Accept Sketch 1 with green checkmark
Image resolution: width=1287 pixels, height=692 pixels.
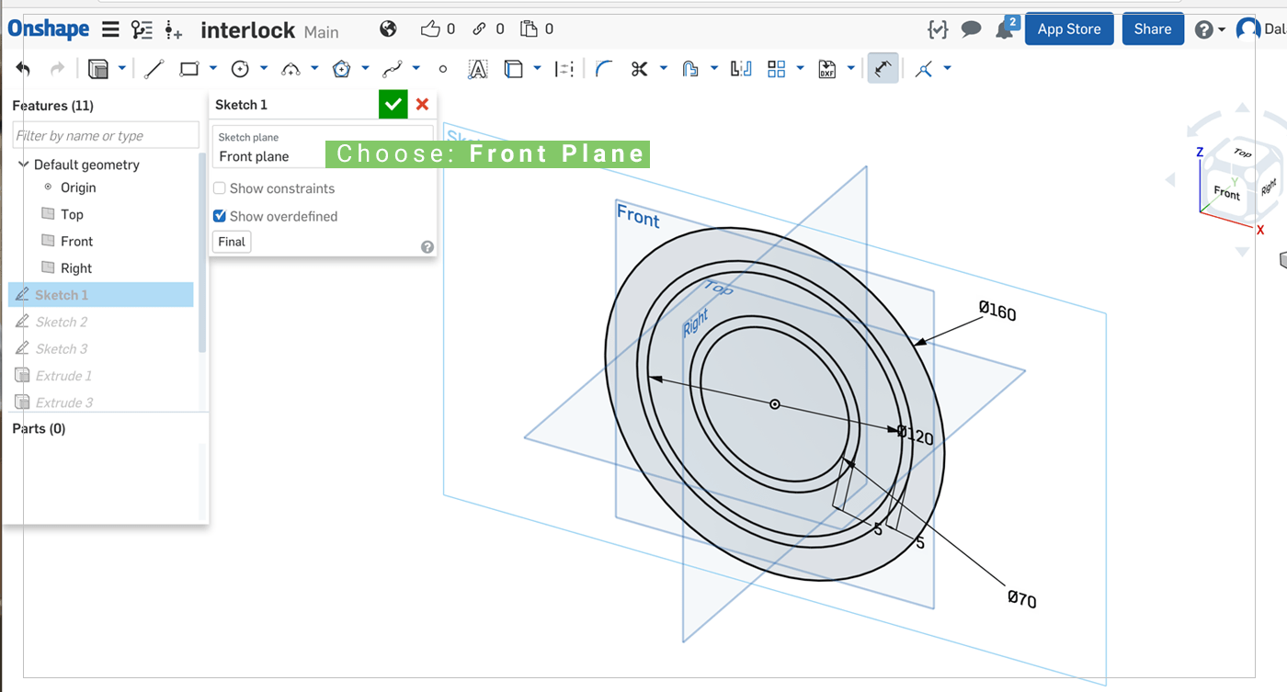tap(393, 105)
